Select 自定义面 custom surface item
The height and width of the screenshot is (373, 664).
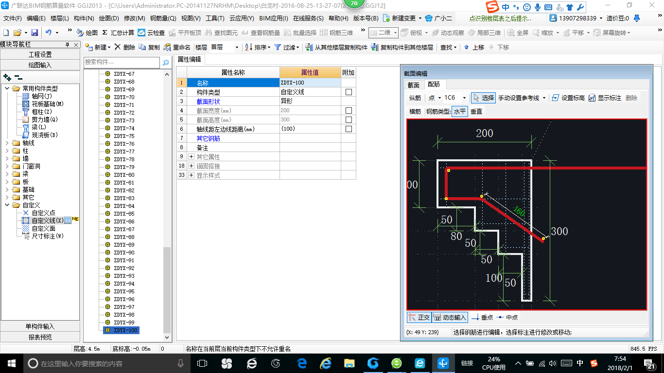[x=39, y=228]
